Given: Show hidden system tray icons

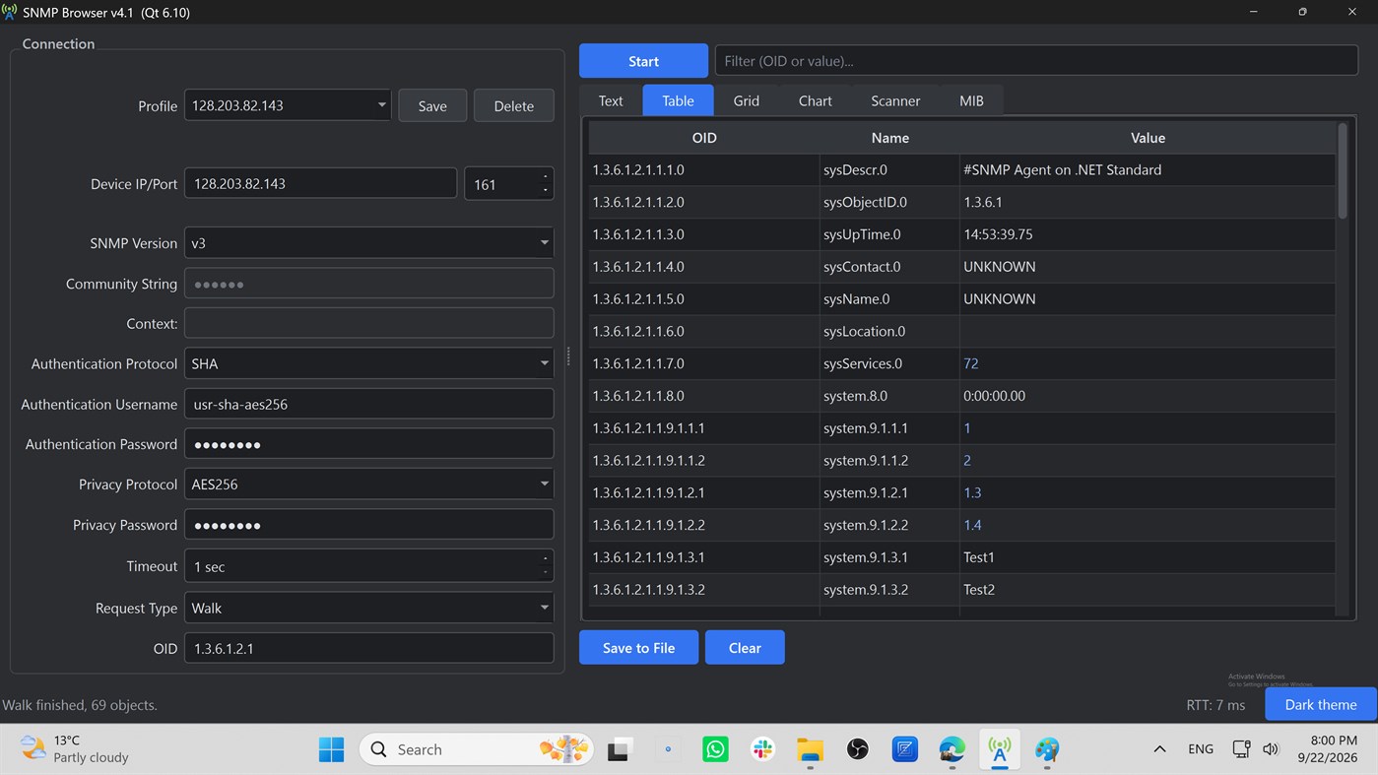Looking at the screenshot, I should (x=1159, y=749).
